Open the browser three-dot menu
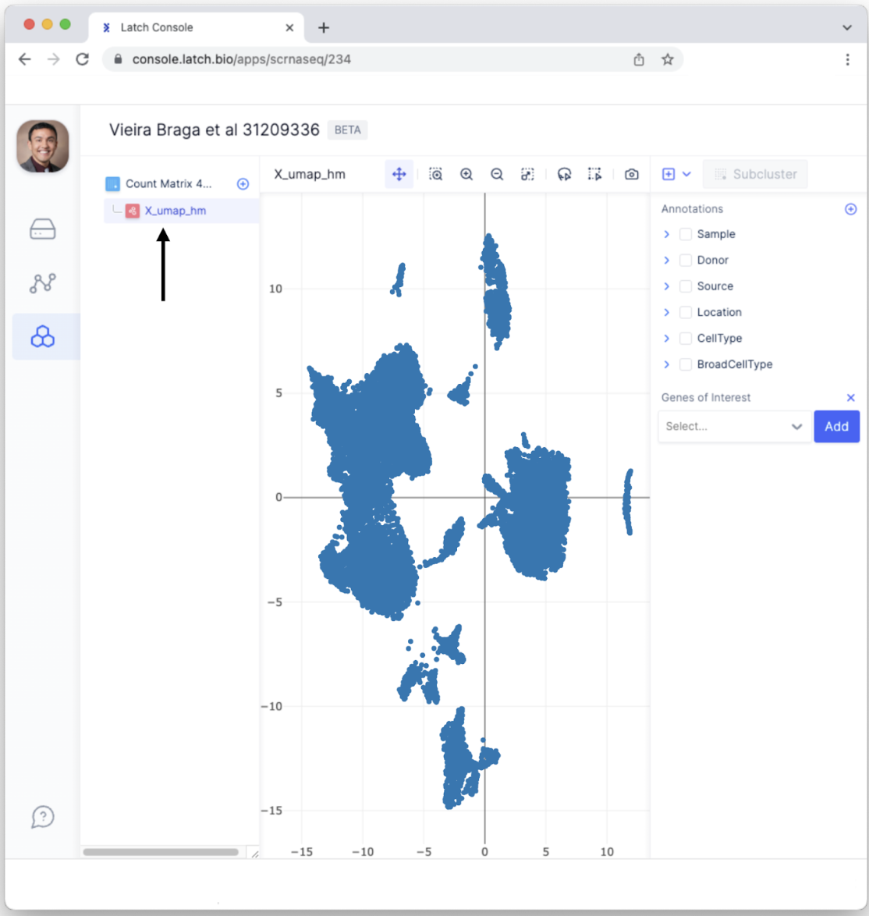Viewport: 869px width, 916px height. (847, 59)
